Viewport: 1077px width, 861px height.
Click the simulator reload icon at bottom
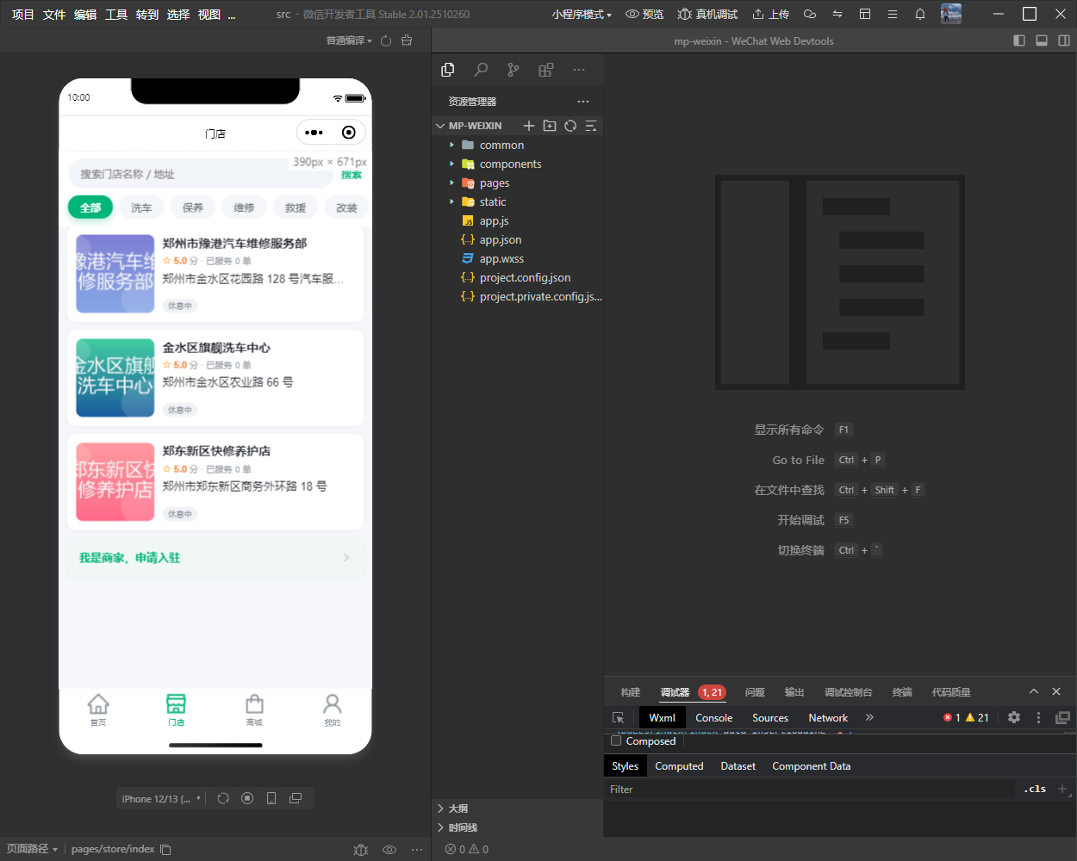point(223,798)
